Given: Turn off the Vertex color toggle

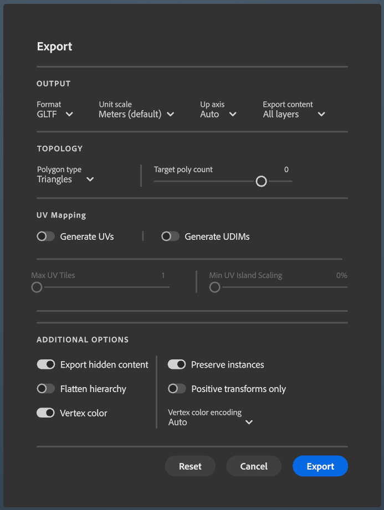Looking at the screenshot, I should [x=45, y=413].
